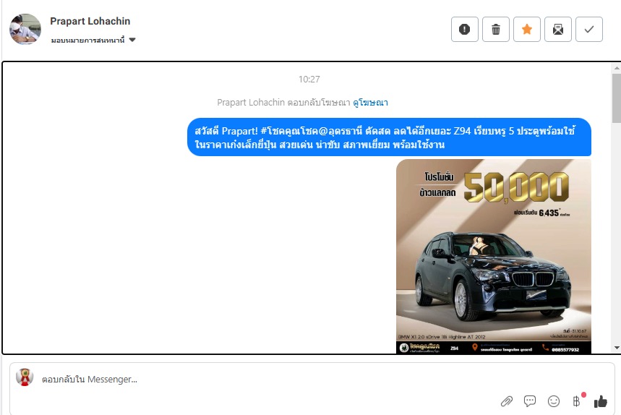Click chat scrollbar thumb
The width and height of the screenshot is (621, 415).
616,98
